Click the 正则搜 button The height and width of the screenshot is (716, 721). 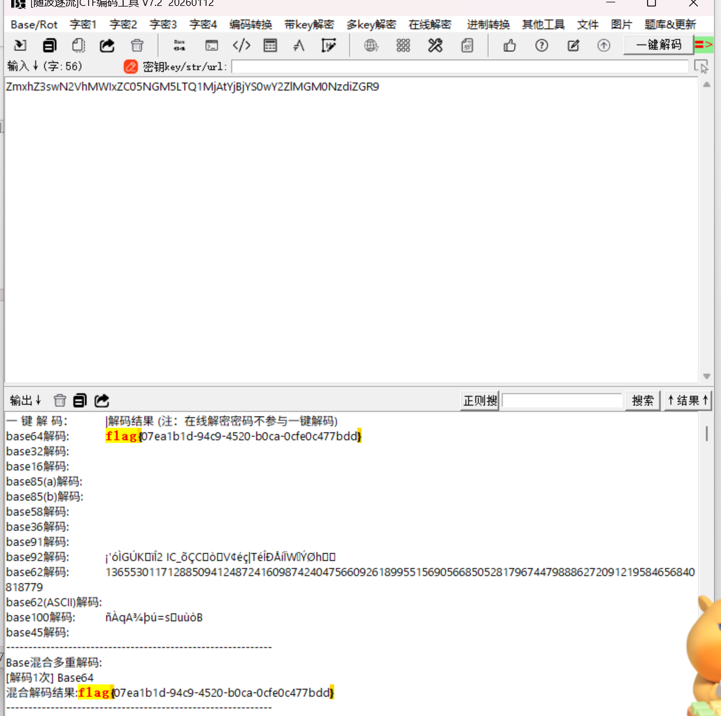coord(480,401)
